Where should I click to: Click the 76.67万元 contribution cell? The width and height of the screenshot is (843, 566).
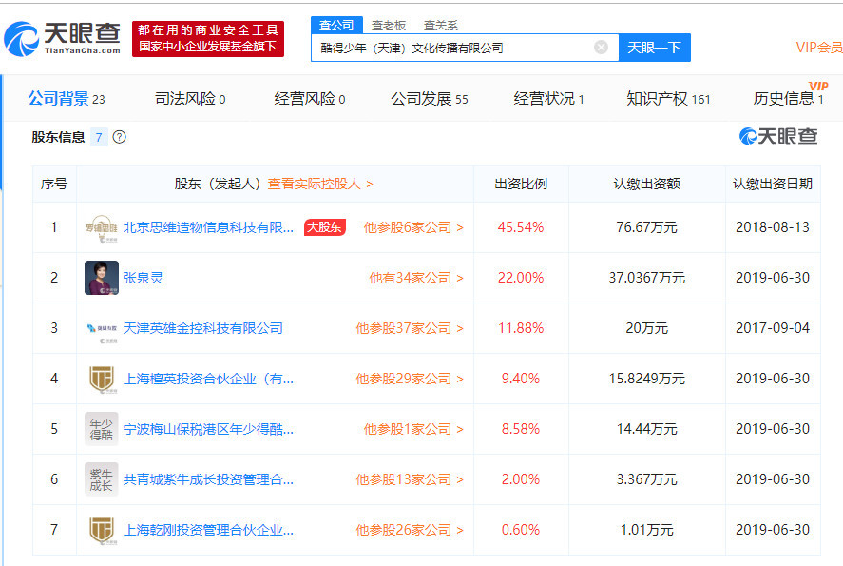647,227
